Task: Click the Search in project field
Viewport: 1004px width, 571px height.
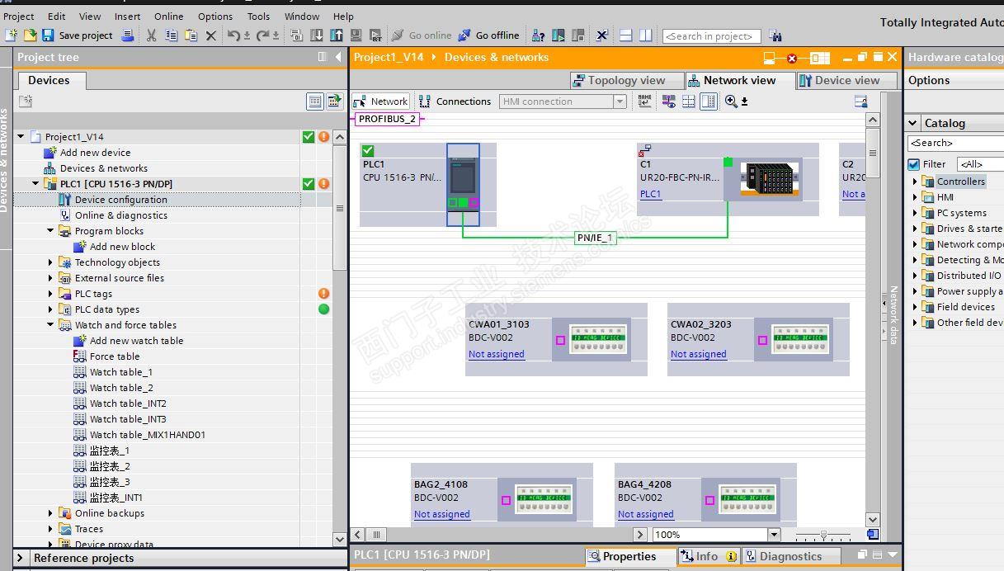Action: pos(711,36)
